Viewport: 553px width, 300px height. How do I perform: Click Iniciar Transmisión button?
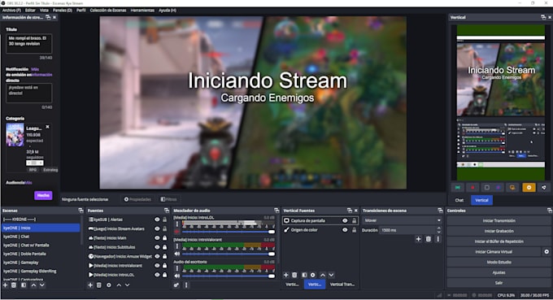(499, 220)
